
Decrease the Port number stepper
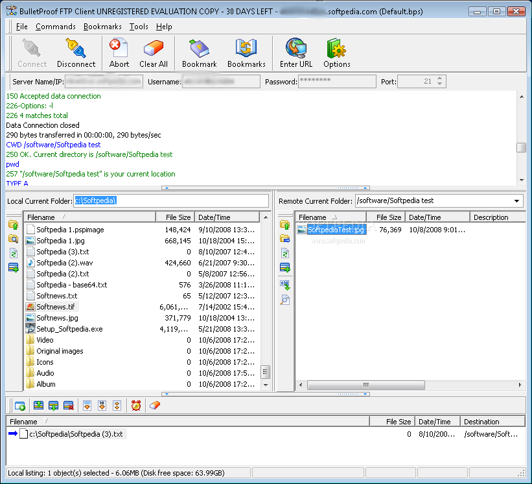pos(440,84)
